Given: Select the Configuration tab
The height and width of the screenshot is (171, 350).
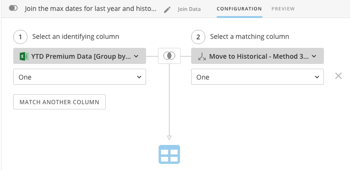Looking at the screenshot, I should (x=239, y=9).
